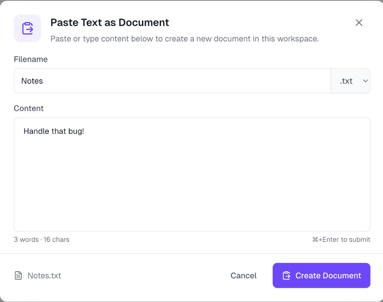Image resolution: width=383 pixels, height=302 pixels.
Task: Click into the Filename field containing Notes
Action: (x=172, y=81)
